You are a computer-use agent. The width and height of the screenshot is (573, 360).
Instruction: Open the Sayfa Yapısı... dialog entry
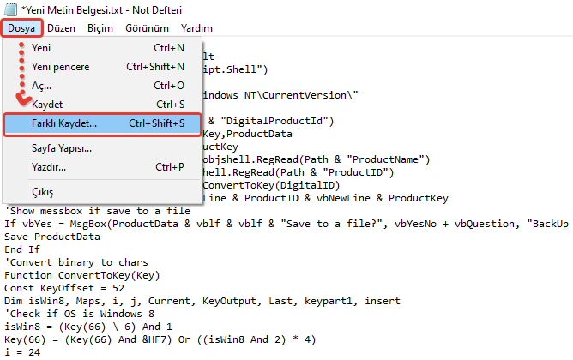tap(62, 148)
